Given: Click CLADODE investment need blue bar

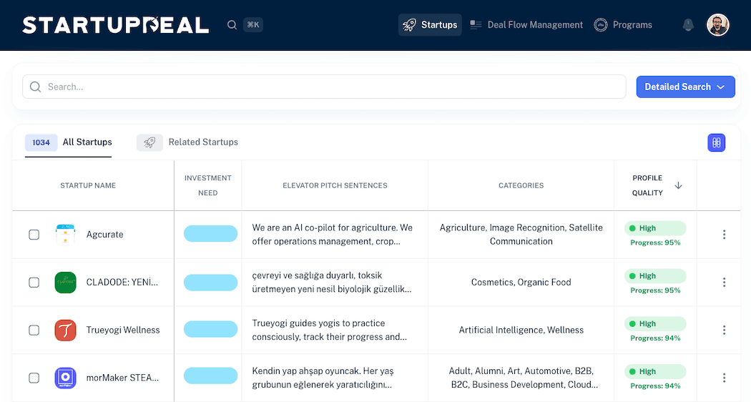Looking at the screenshot, I should [211, 283].
